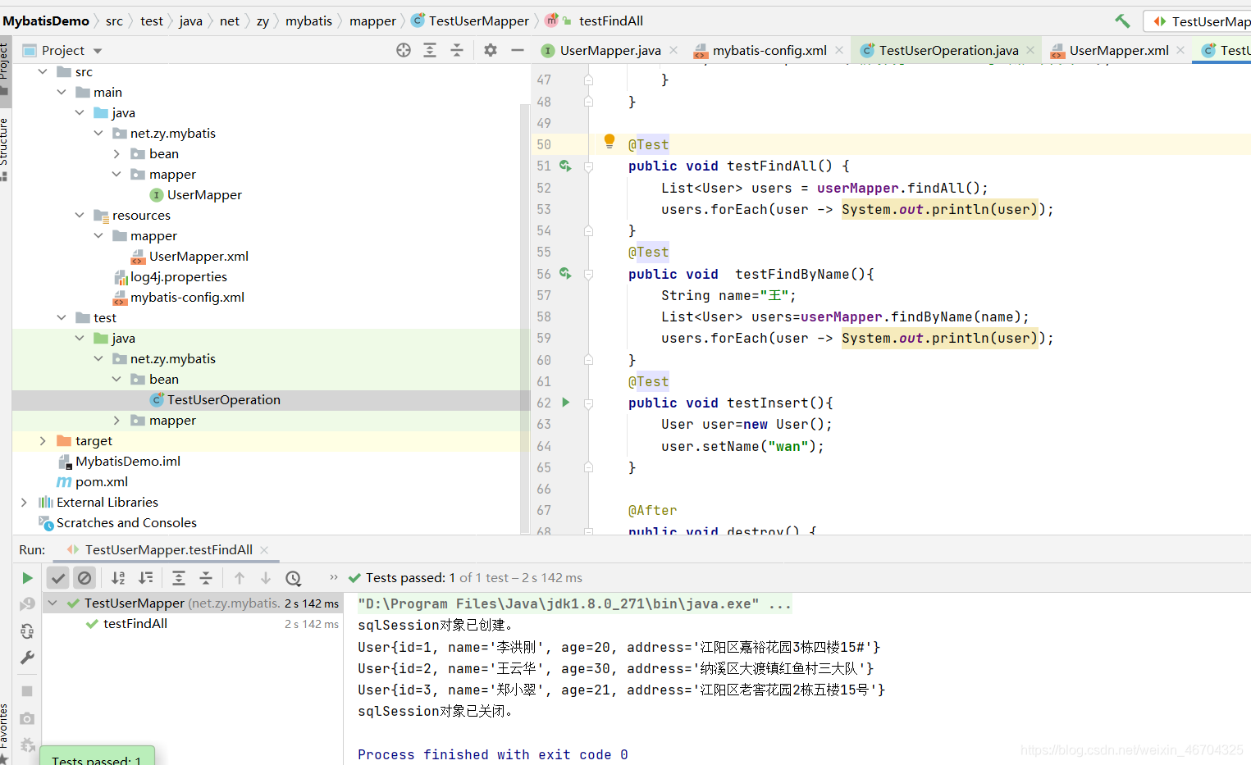The image size is (1251, 765).
Task: Click run gutter icon for testFindAll
Action: pyautogui.click(x=565, y=166)
